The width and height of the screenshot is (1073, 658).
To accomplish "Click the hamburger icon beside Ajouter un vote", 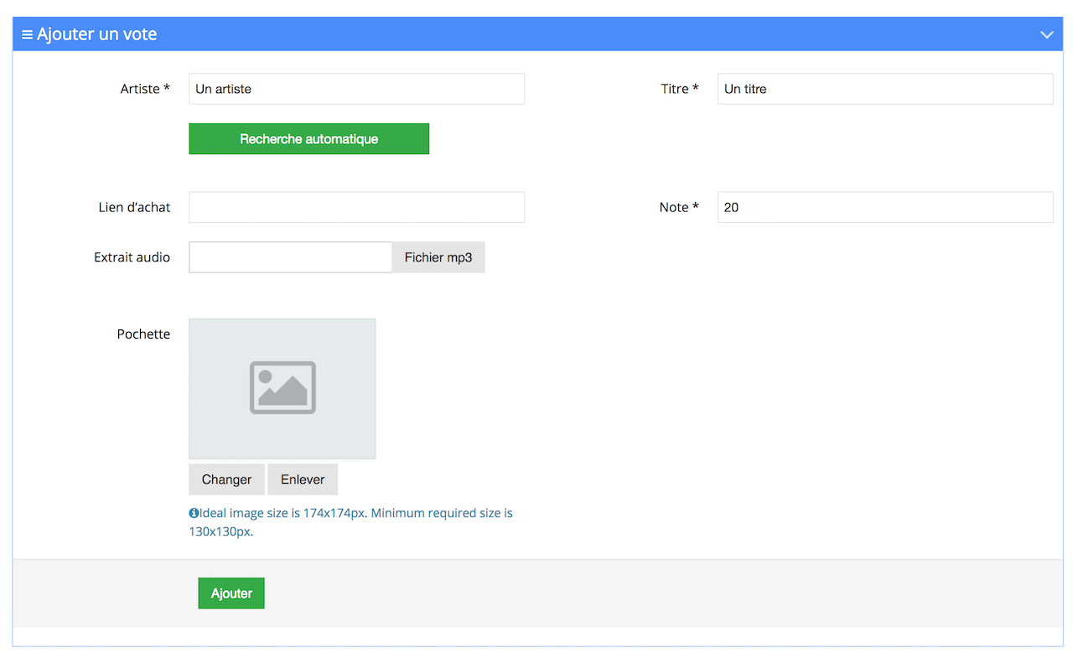I will [x=27, y=34].
